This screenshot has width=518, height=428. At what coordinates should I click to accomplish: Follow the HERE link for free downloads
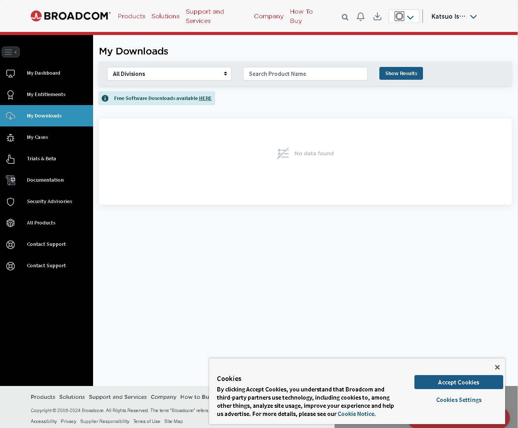pyautogui.click(x=205, y=98)
